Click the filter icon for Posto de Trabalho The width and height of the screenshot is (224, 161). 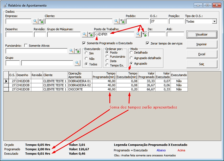tap(144, 34)
